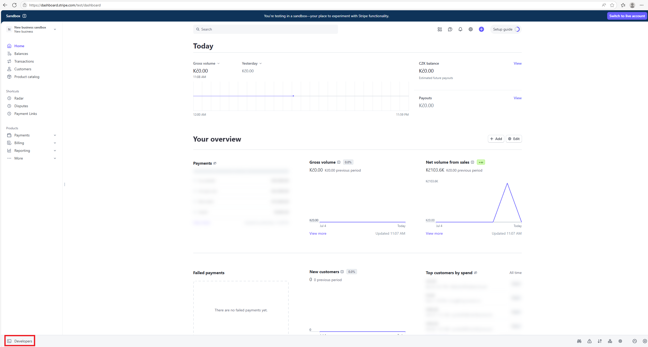
Task: Open Developers in the bottom bar
Action: pos(20,341)
